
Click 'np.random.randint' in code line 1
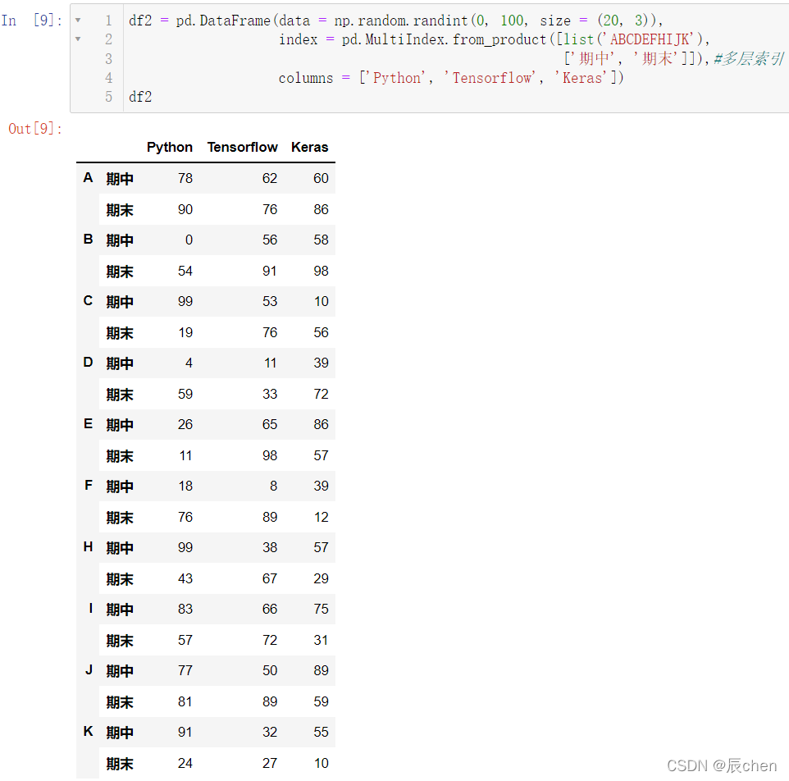point(401,21)
